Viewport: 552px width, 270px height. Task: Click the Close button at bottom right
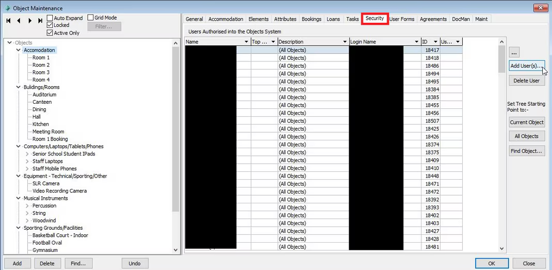[529, 263]
